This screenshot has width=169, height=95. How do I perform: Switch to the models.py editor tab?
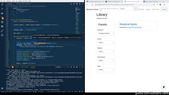(x=10, y=4)
